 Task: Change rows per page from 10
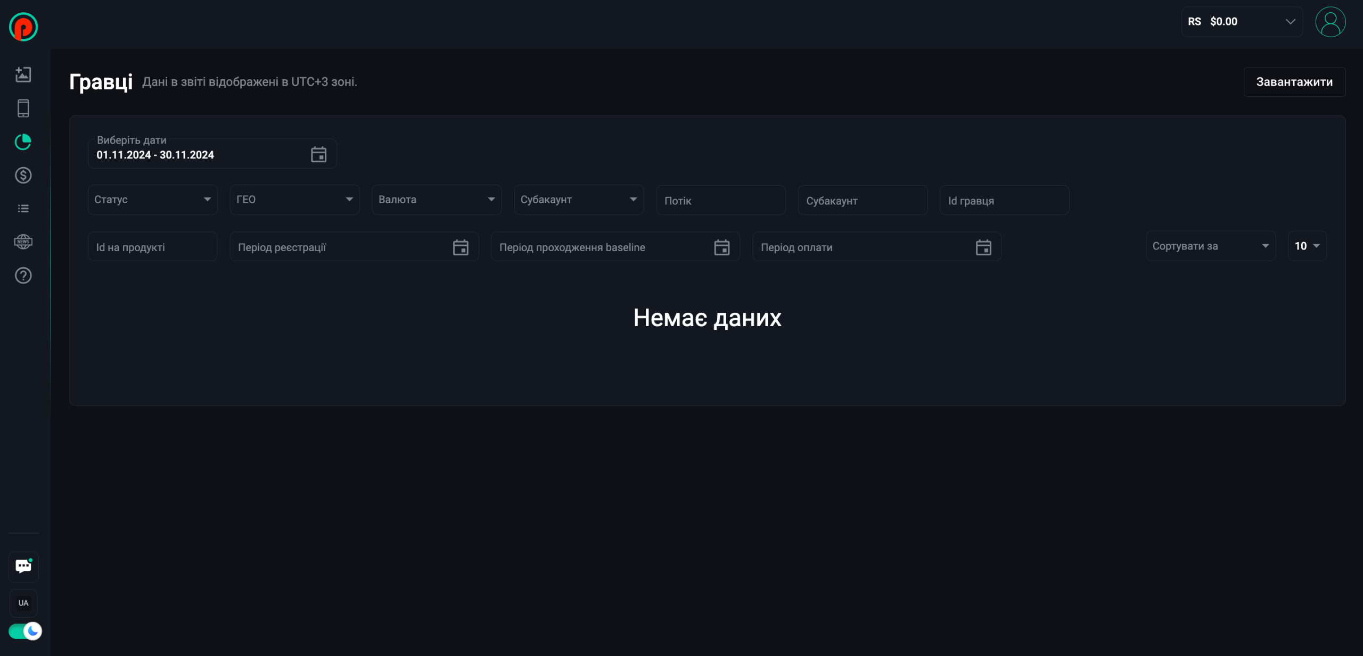click(x=1307, y=246)
